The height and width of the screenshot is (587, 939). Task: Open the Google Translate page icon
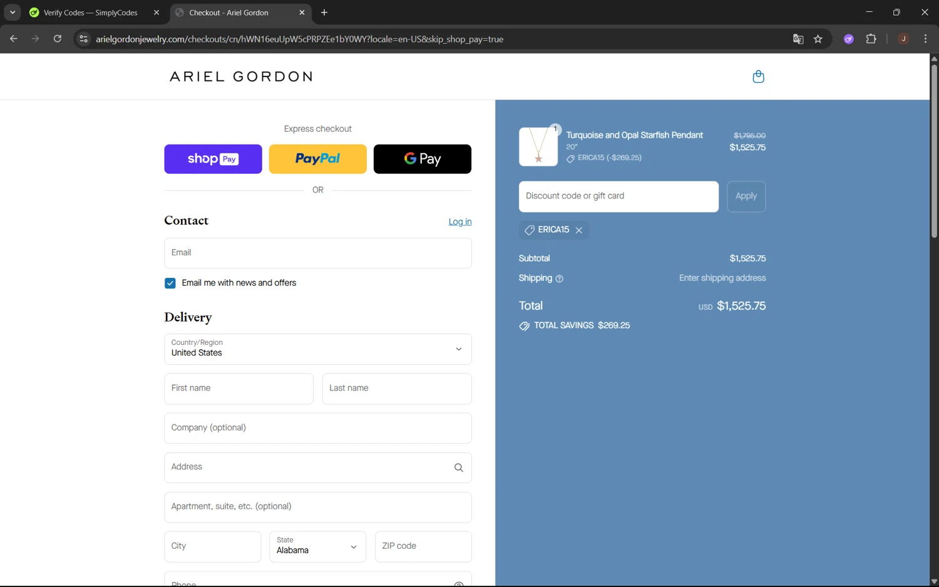tap(798, 39)
